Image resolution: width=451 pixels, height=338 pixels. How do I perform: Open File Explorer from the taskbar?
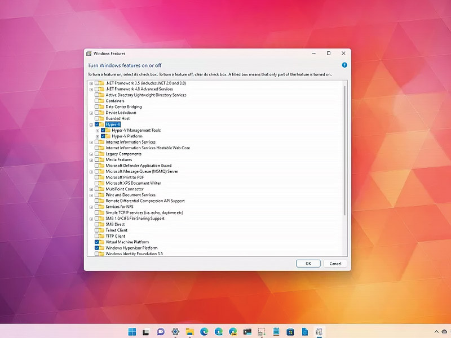tap(189, 332)
